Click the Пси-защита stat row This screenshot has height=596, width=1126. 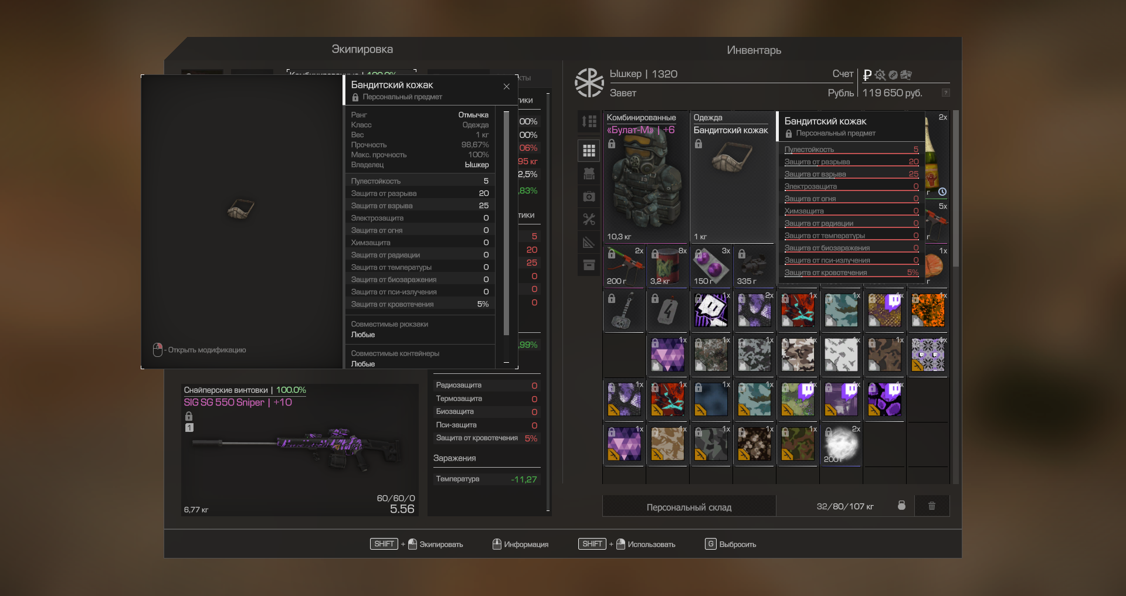[486, 425]
